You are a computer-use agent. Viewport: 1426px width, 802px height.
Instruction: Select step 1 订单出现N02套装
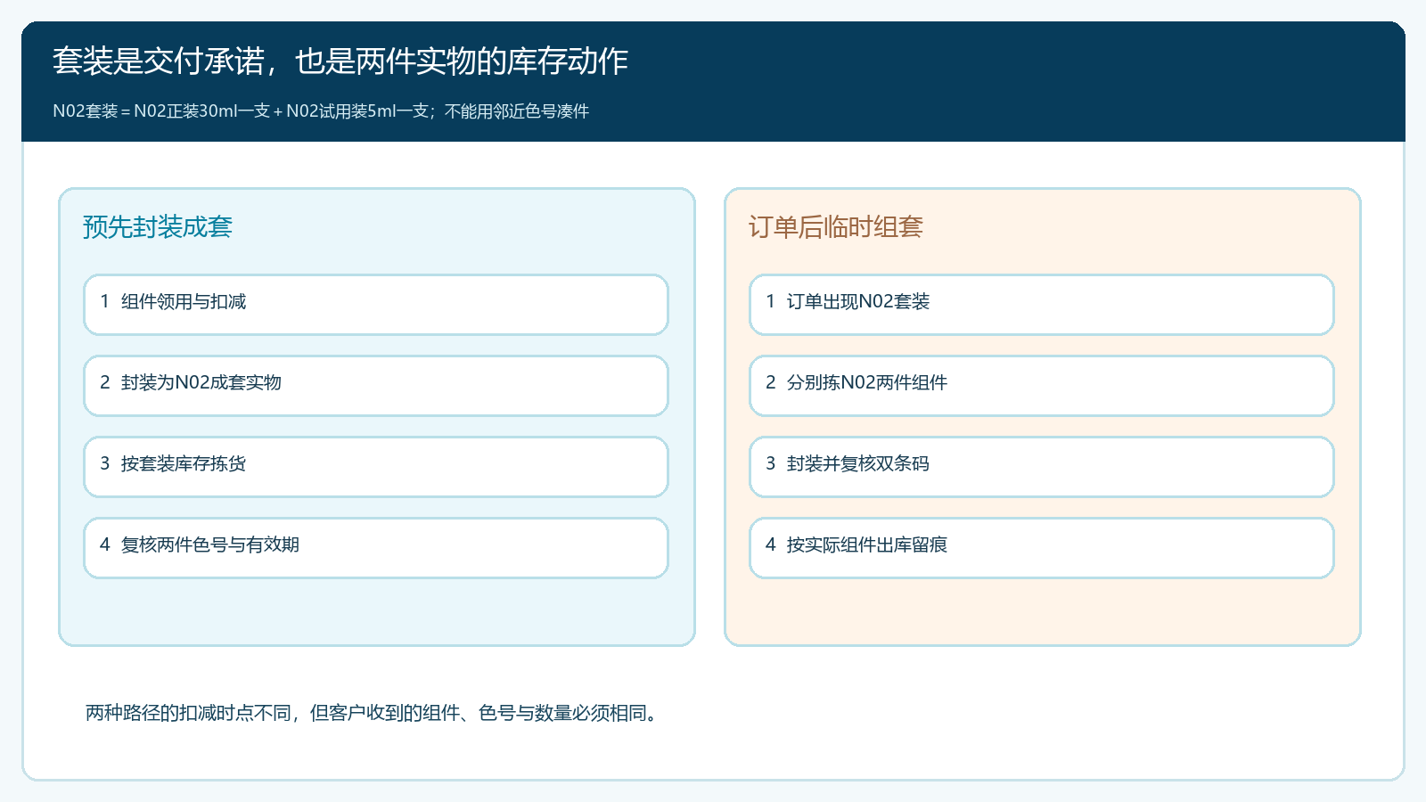[x=1042, y=305]
